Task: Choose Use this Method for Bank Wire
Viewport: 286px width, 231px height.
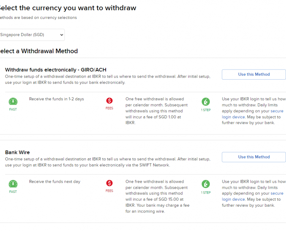Action: click(x=254, y=157)
